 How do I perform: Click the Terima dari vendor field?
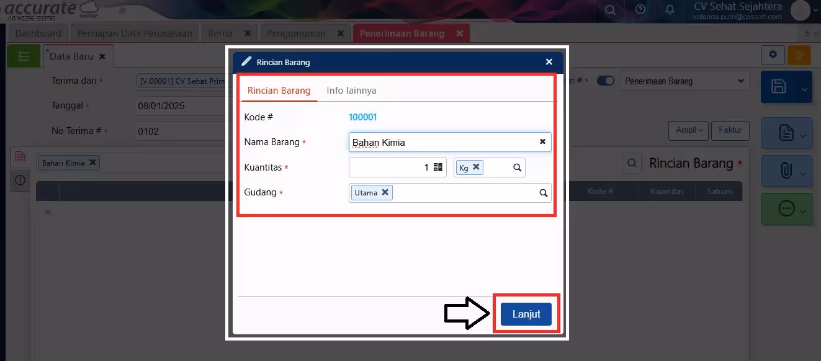(x=180, y=81)
